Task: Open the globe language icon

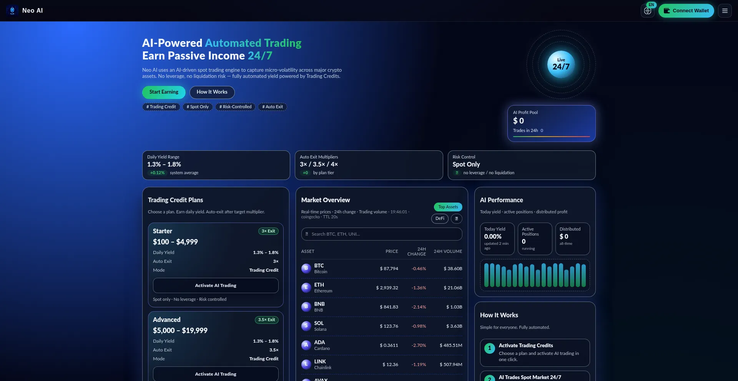Action: pyautogui.click(x=648, y=11)
